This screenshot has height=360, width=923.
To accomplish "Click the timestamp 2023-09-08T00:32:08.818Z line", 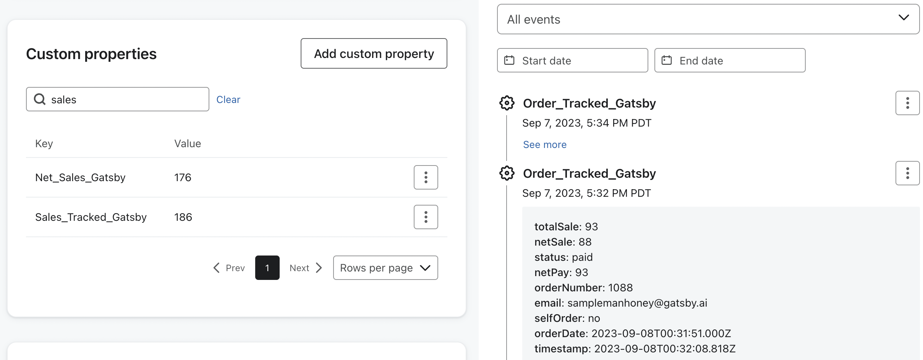I will [x=635, y=349].
